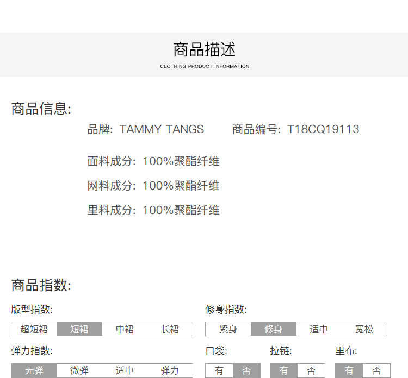This screenshot has width=408, height=378.
Task: Choose 长裙 in the 版型指数 row
Action: pyautogui.click(x=170, y=329)
